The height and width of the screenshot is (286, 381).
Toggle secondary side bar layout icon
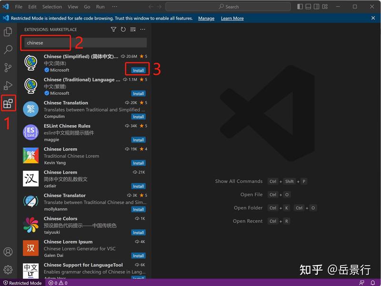point(317,7)
